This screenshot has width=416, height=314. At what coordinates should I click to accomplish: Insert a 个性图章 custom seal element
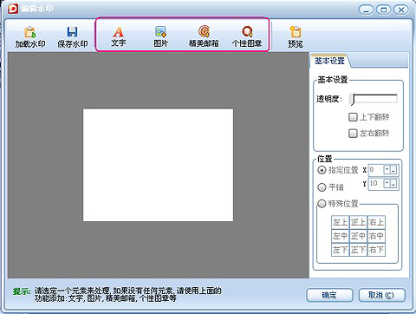247,37
